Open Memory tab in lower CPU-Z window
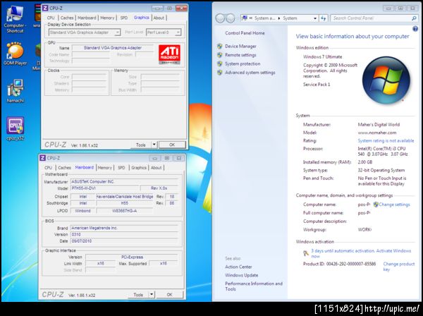423x316 pixels. [104, 168]
